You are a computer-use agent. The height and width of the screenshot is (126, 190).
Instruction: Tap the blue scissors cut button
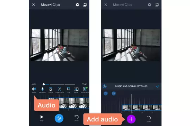tap(59, 118)
